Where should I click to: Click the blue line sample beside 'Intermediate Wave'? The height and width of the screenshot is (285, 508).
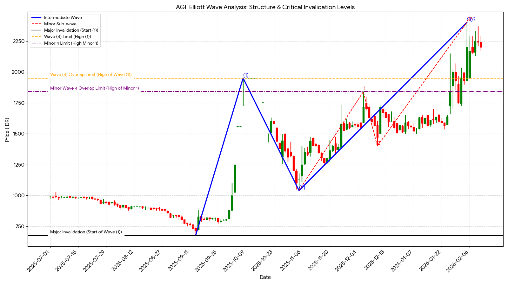point(36,18)
